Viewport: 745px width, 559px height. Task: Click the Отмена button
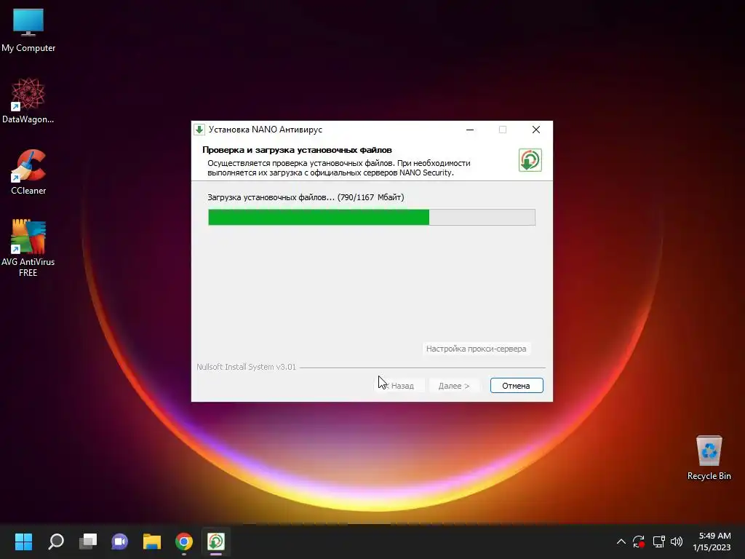pos(517,386)
